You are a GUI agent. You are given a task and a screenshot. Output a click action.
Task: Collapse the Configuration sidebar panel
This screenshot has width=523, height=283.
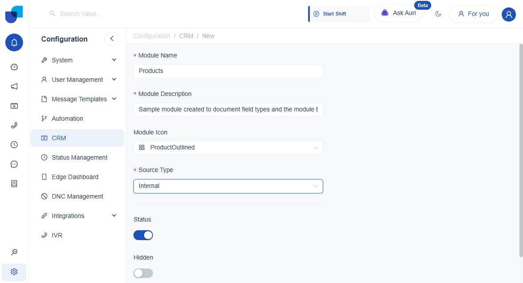pyautogui.click(x=112, y=38)
